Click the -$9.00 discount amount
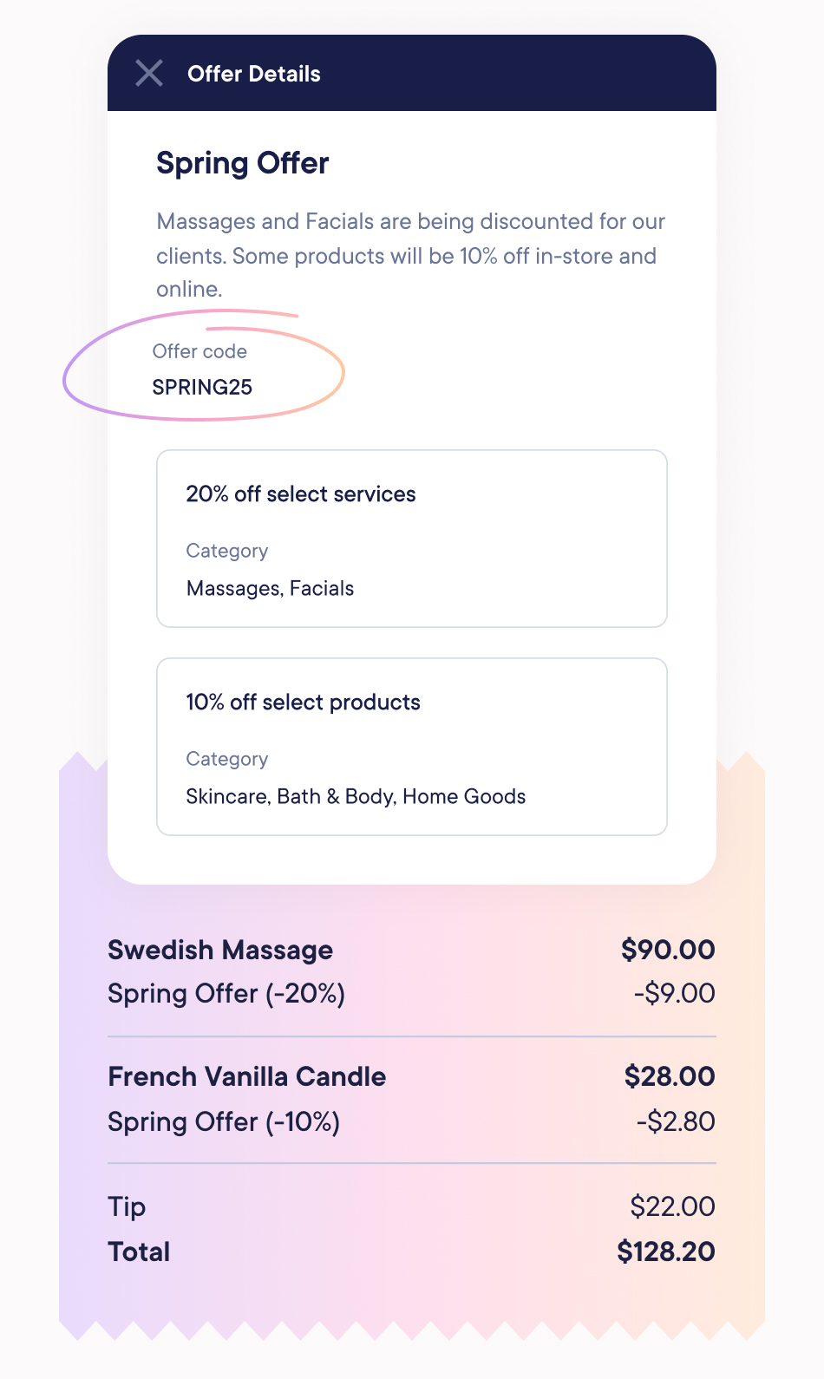 coord(676,993)
